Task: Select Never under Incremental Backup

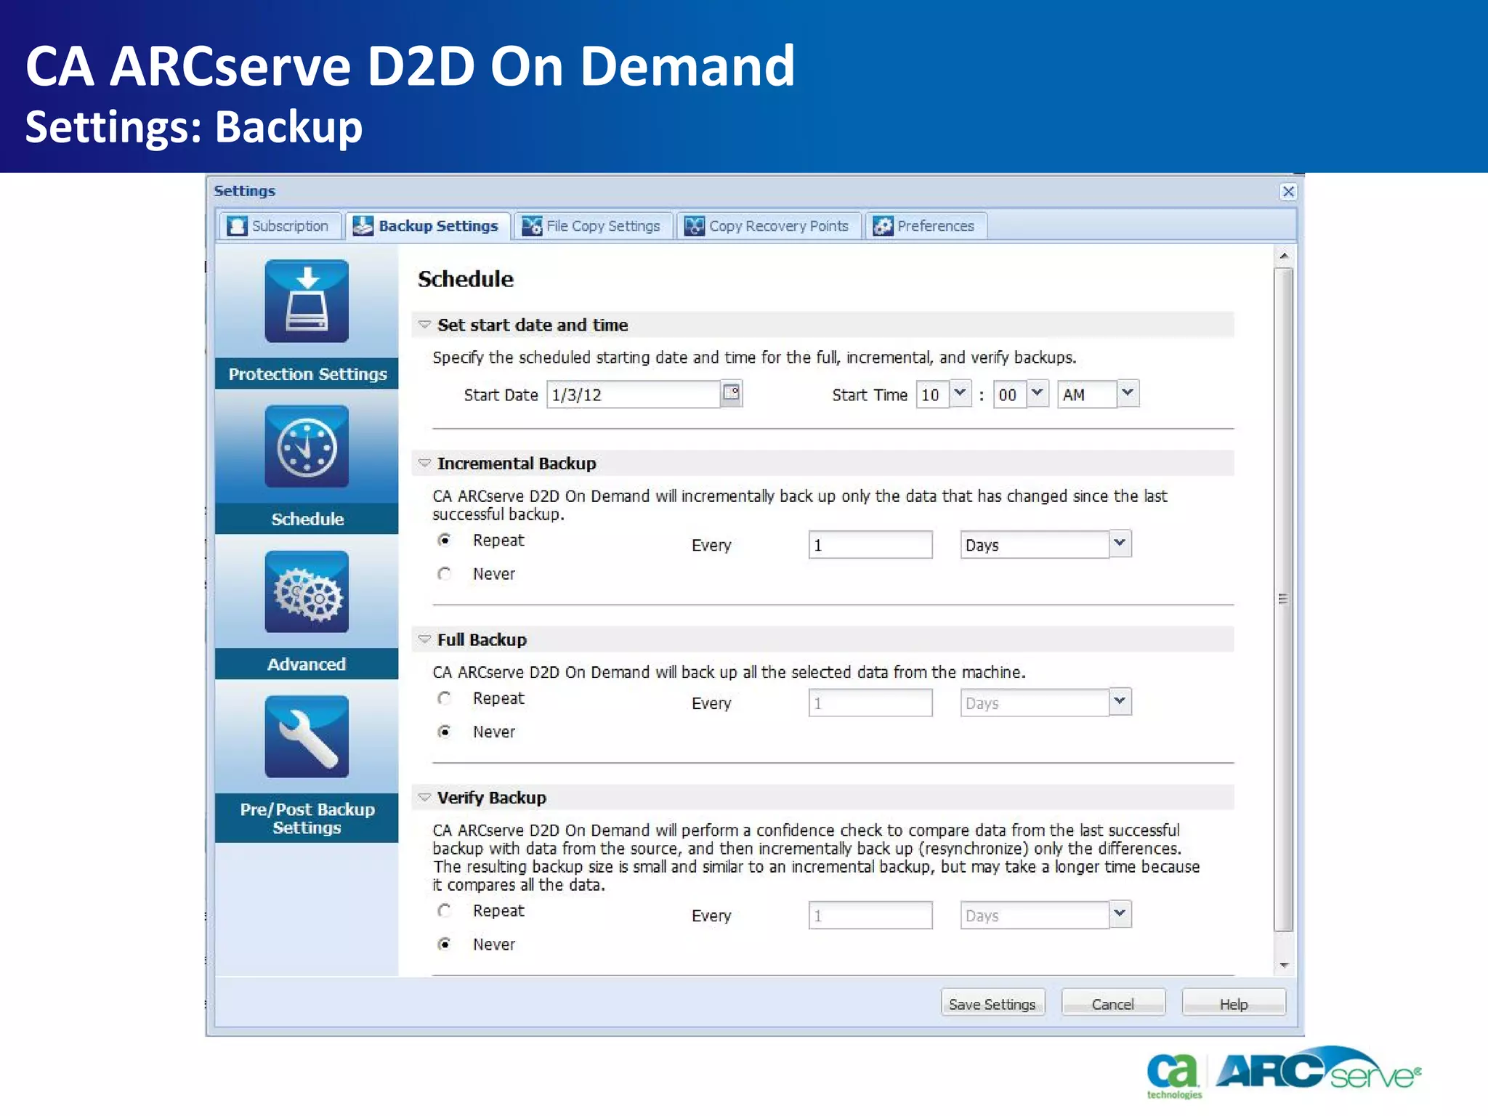Action: tap(445, 573)
